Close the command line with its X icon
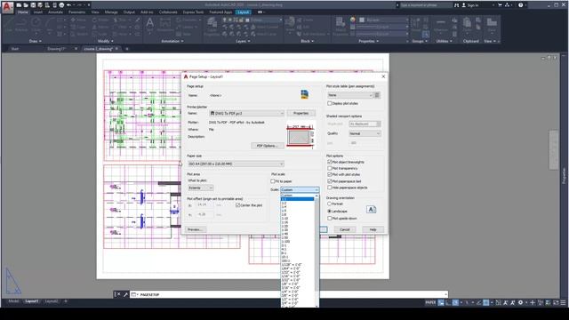 click(x=118, y=294)
